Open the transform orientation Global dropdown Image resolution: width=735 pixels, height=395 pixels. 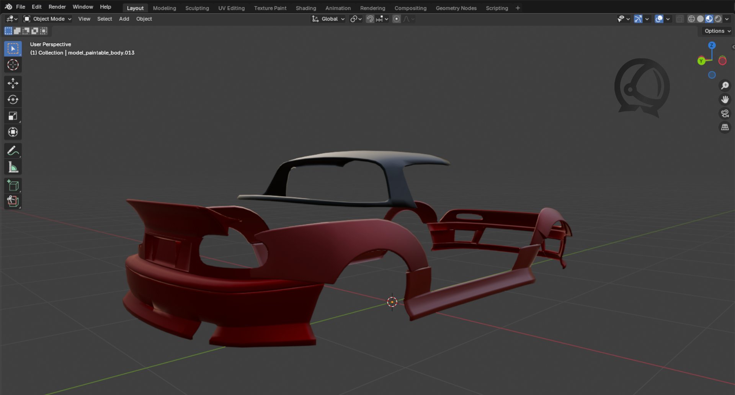click(x=328, y=19)
